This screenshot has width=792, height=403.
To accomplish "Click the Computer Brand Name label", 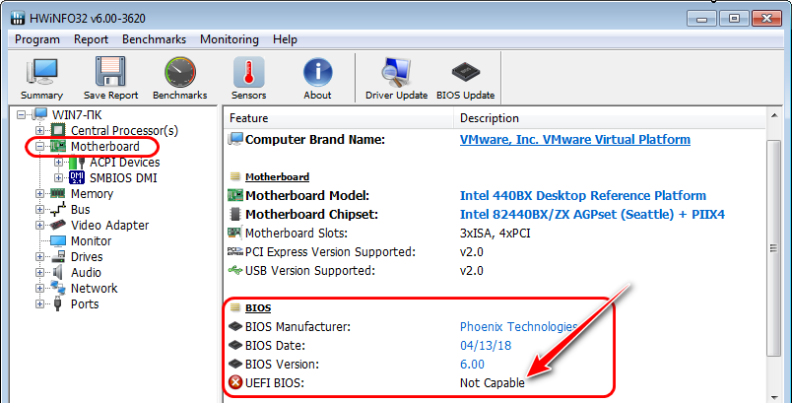I will 315,139.
